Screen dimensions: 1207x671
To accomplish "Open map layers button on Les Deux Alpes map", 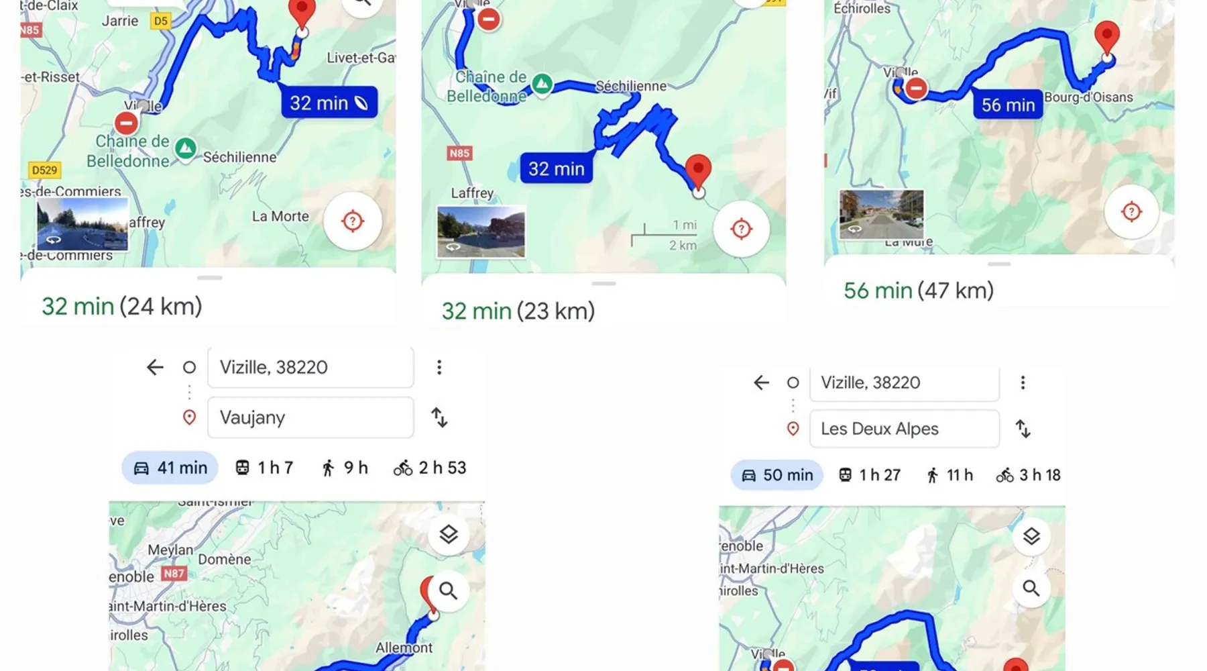I will 1031,536.
